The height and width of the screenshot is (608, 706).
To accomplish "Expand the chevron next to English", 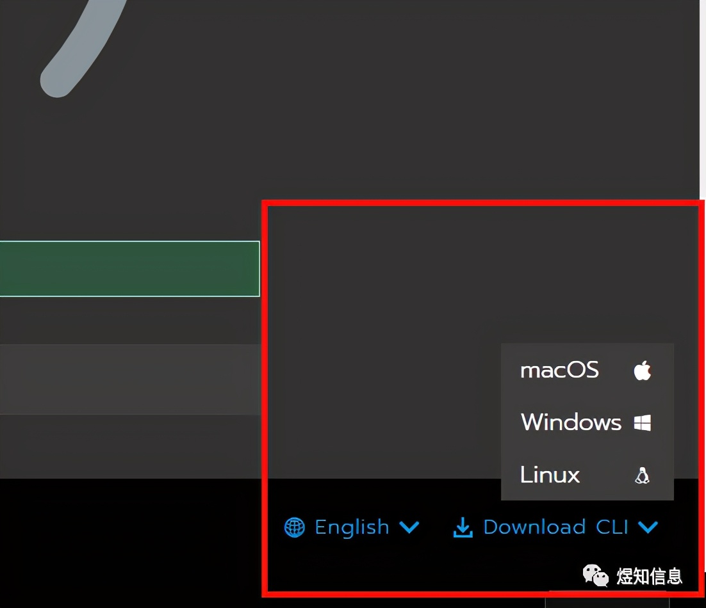I will 410,527.
